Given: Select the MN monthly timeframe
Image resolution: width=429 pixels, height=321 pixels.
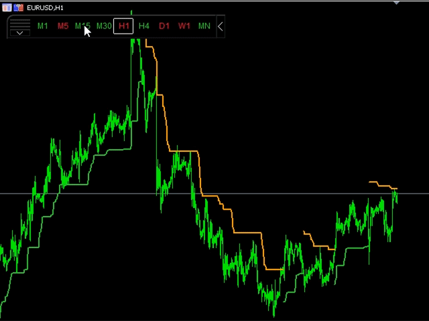Looking at the screenshot, I should point(204,26).
